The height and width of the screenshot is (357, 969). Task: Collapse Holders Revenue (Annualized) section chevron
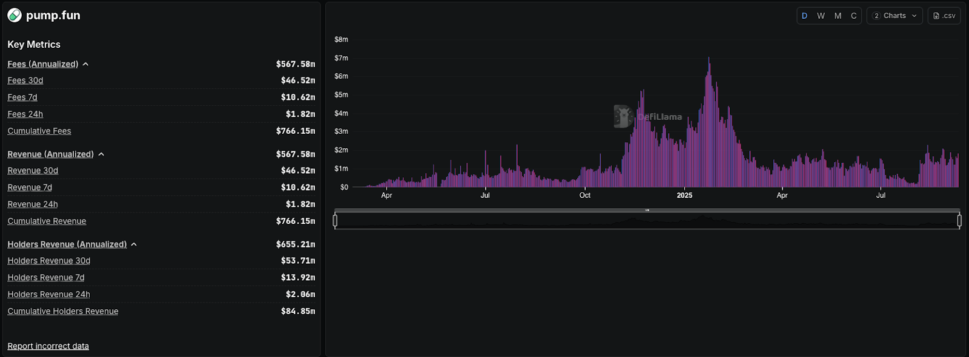click(134, 244)
